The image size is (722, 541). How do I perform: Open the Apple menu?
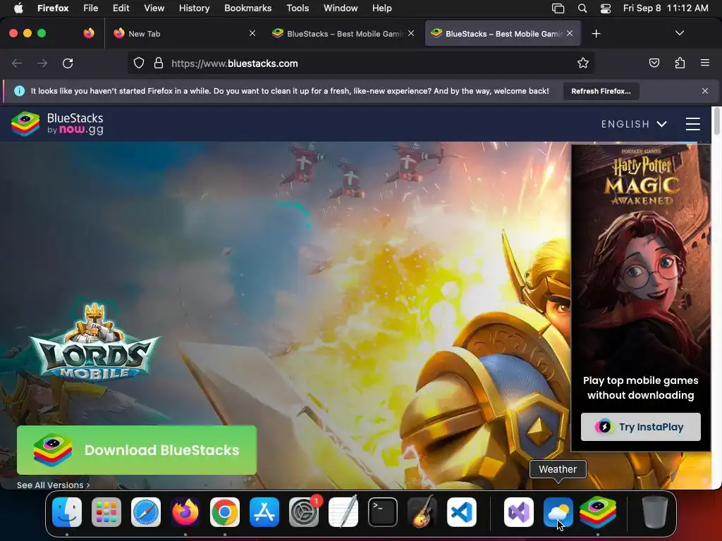18,8
